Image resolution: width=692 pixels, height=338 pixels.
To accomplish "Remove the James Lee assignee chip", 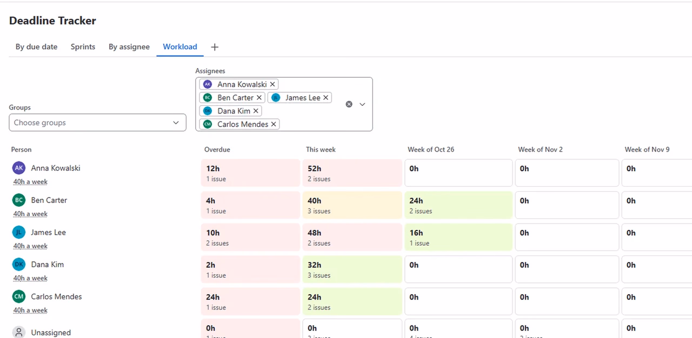I will pyautogui.click(x=325, y=98).
